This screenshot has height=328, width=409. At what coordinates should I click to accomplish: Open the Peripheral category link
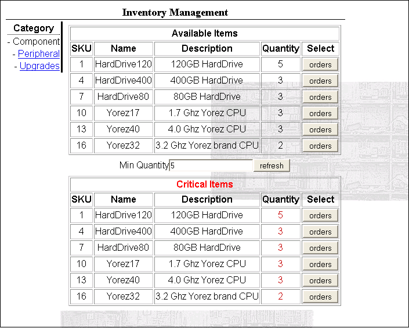tap(39, 54)
